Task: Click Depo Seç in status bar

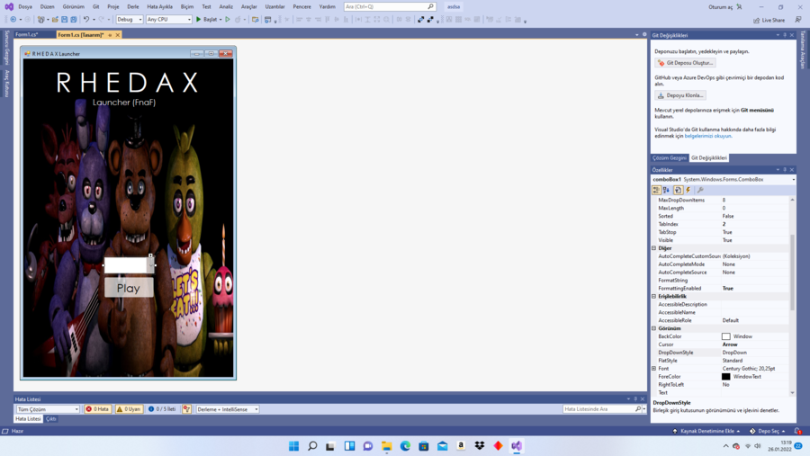Action: [767, 431]
